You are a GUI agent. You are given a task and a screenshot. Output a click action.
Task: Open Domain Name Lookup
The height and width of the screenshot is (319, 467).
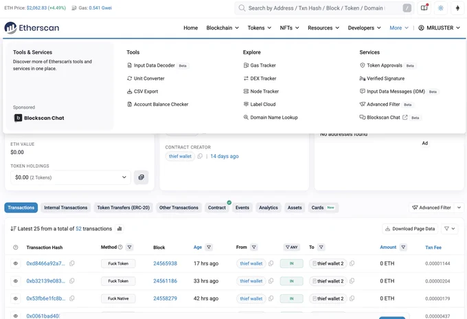click(x=271, y=118)
